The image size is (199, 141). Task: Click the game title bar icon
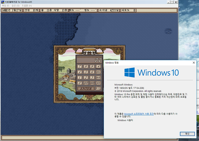(3, 2)
